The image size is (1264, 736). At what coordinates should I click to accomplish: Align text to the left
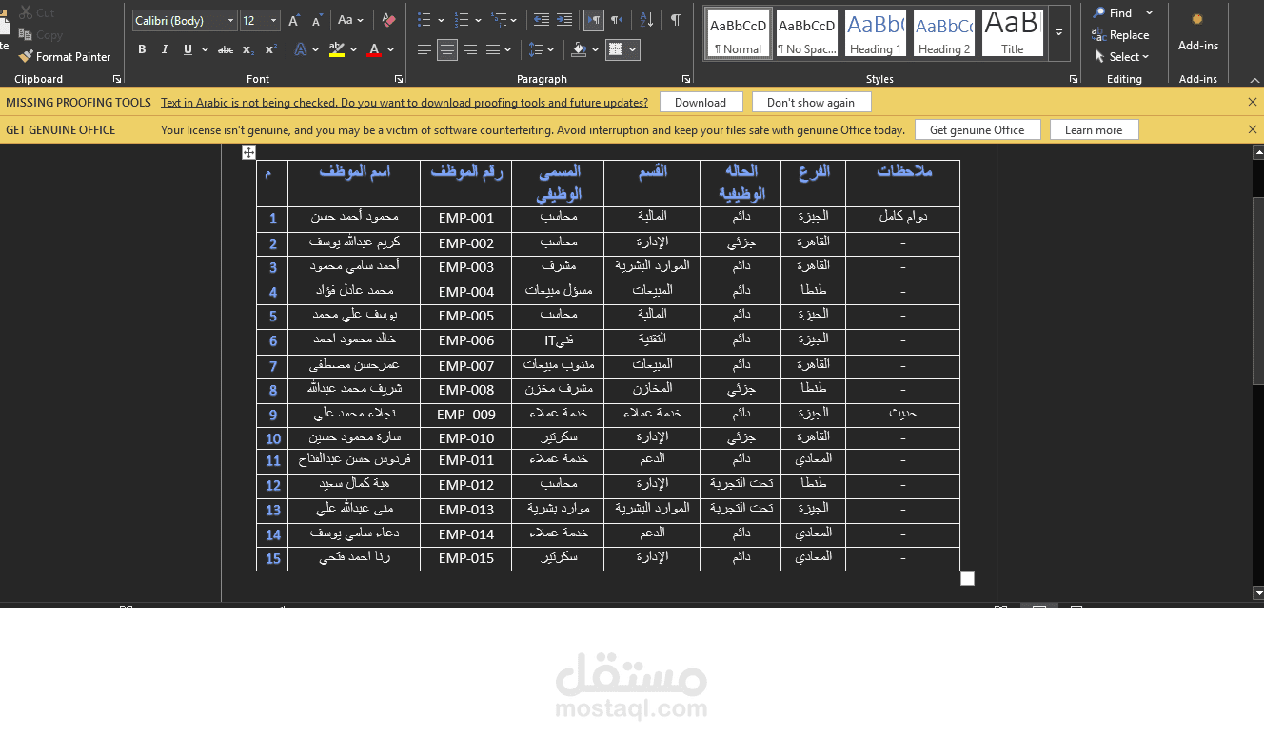point(425,49)
